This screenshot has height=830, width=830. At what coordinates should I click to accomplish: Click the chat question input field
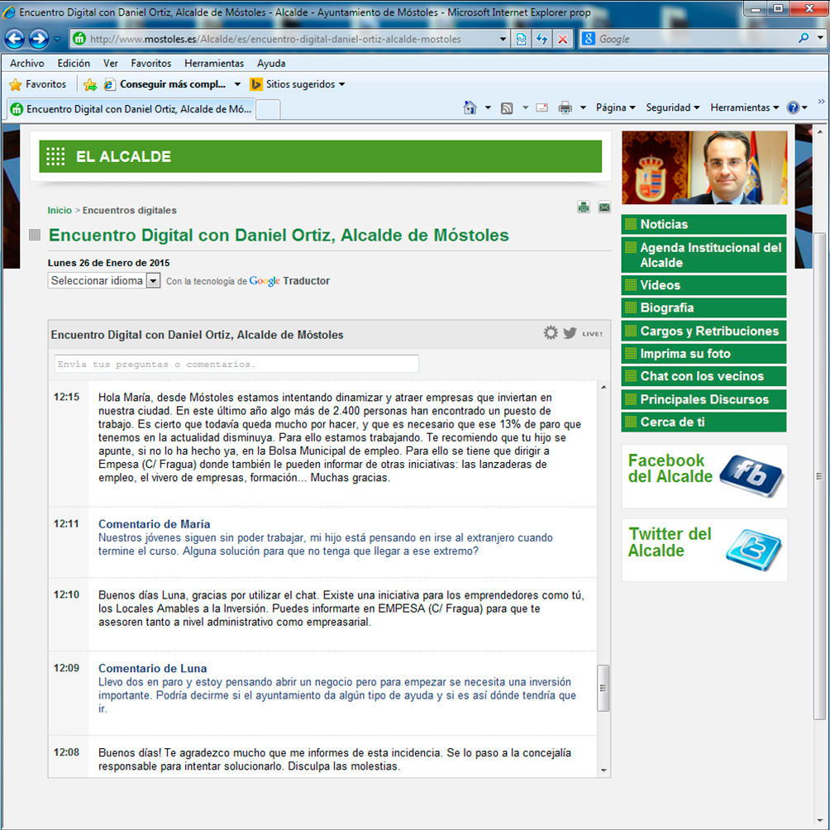236,364
